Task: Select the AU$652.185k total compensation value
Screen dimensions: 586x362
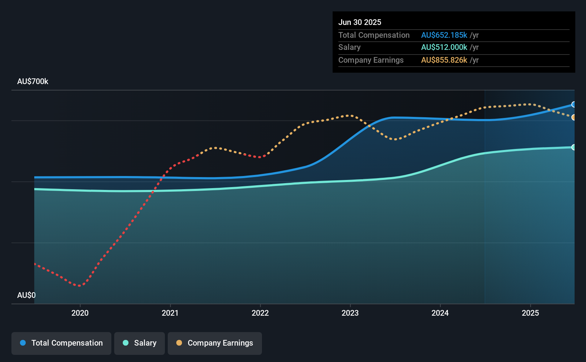Action: click(444, 35)
